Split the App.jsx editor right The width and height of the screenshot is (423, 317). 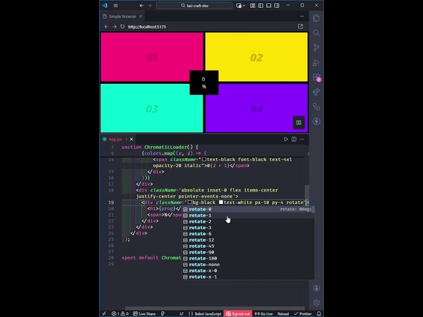[293, 139]
